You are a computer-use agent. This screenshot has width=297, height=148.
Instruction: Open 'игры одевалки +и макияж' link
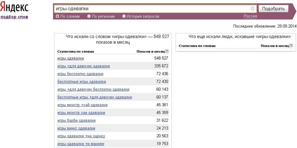tap(81, 144)
